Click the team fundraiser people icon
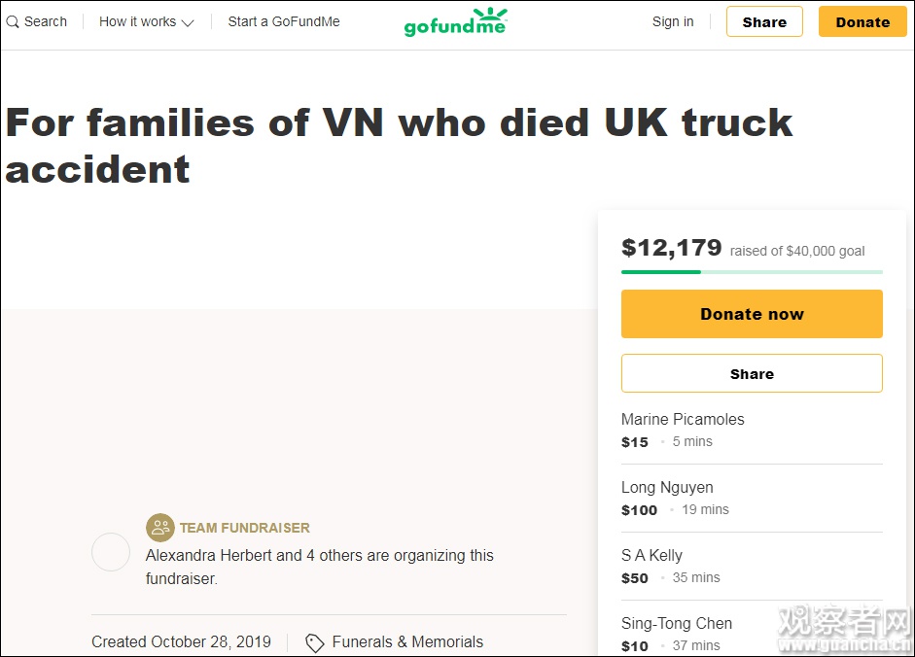Screen dimensions: 915x657 point(160,528)
